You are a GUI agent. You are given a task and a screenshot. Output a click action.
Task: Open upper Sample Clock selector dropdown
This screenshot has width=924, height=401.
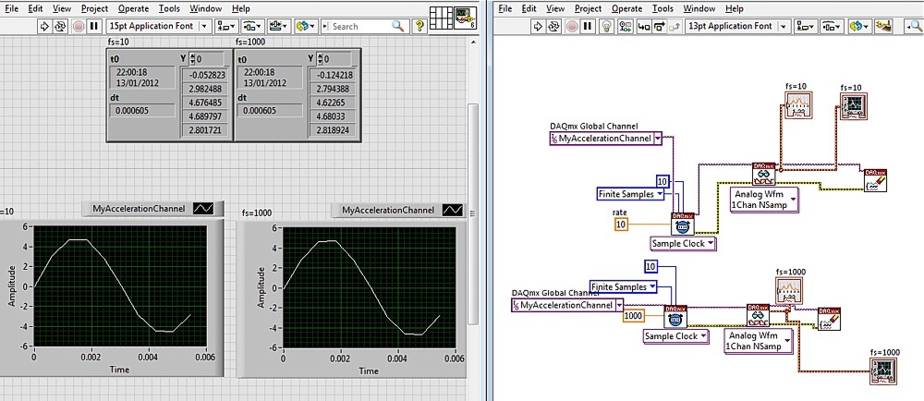pos(711,244)
